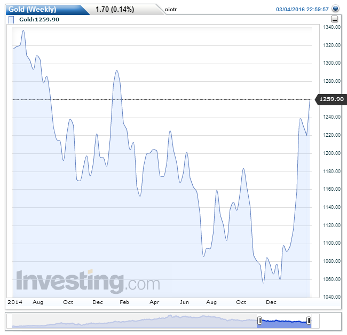Click the piotr username label
The height and width of the screenshot is (335, 347).
point(171,10)
